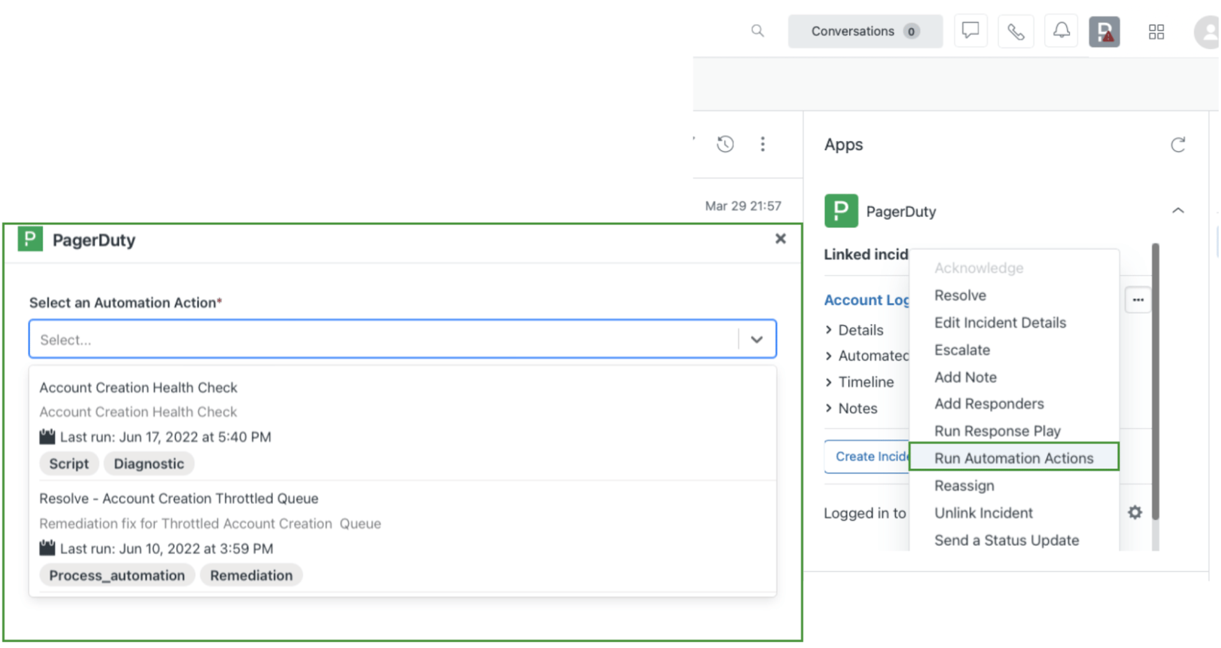
Task: Click the PagerDuty alert icon in top bar
Action: tap(1104, 32)
